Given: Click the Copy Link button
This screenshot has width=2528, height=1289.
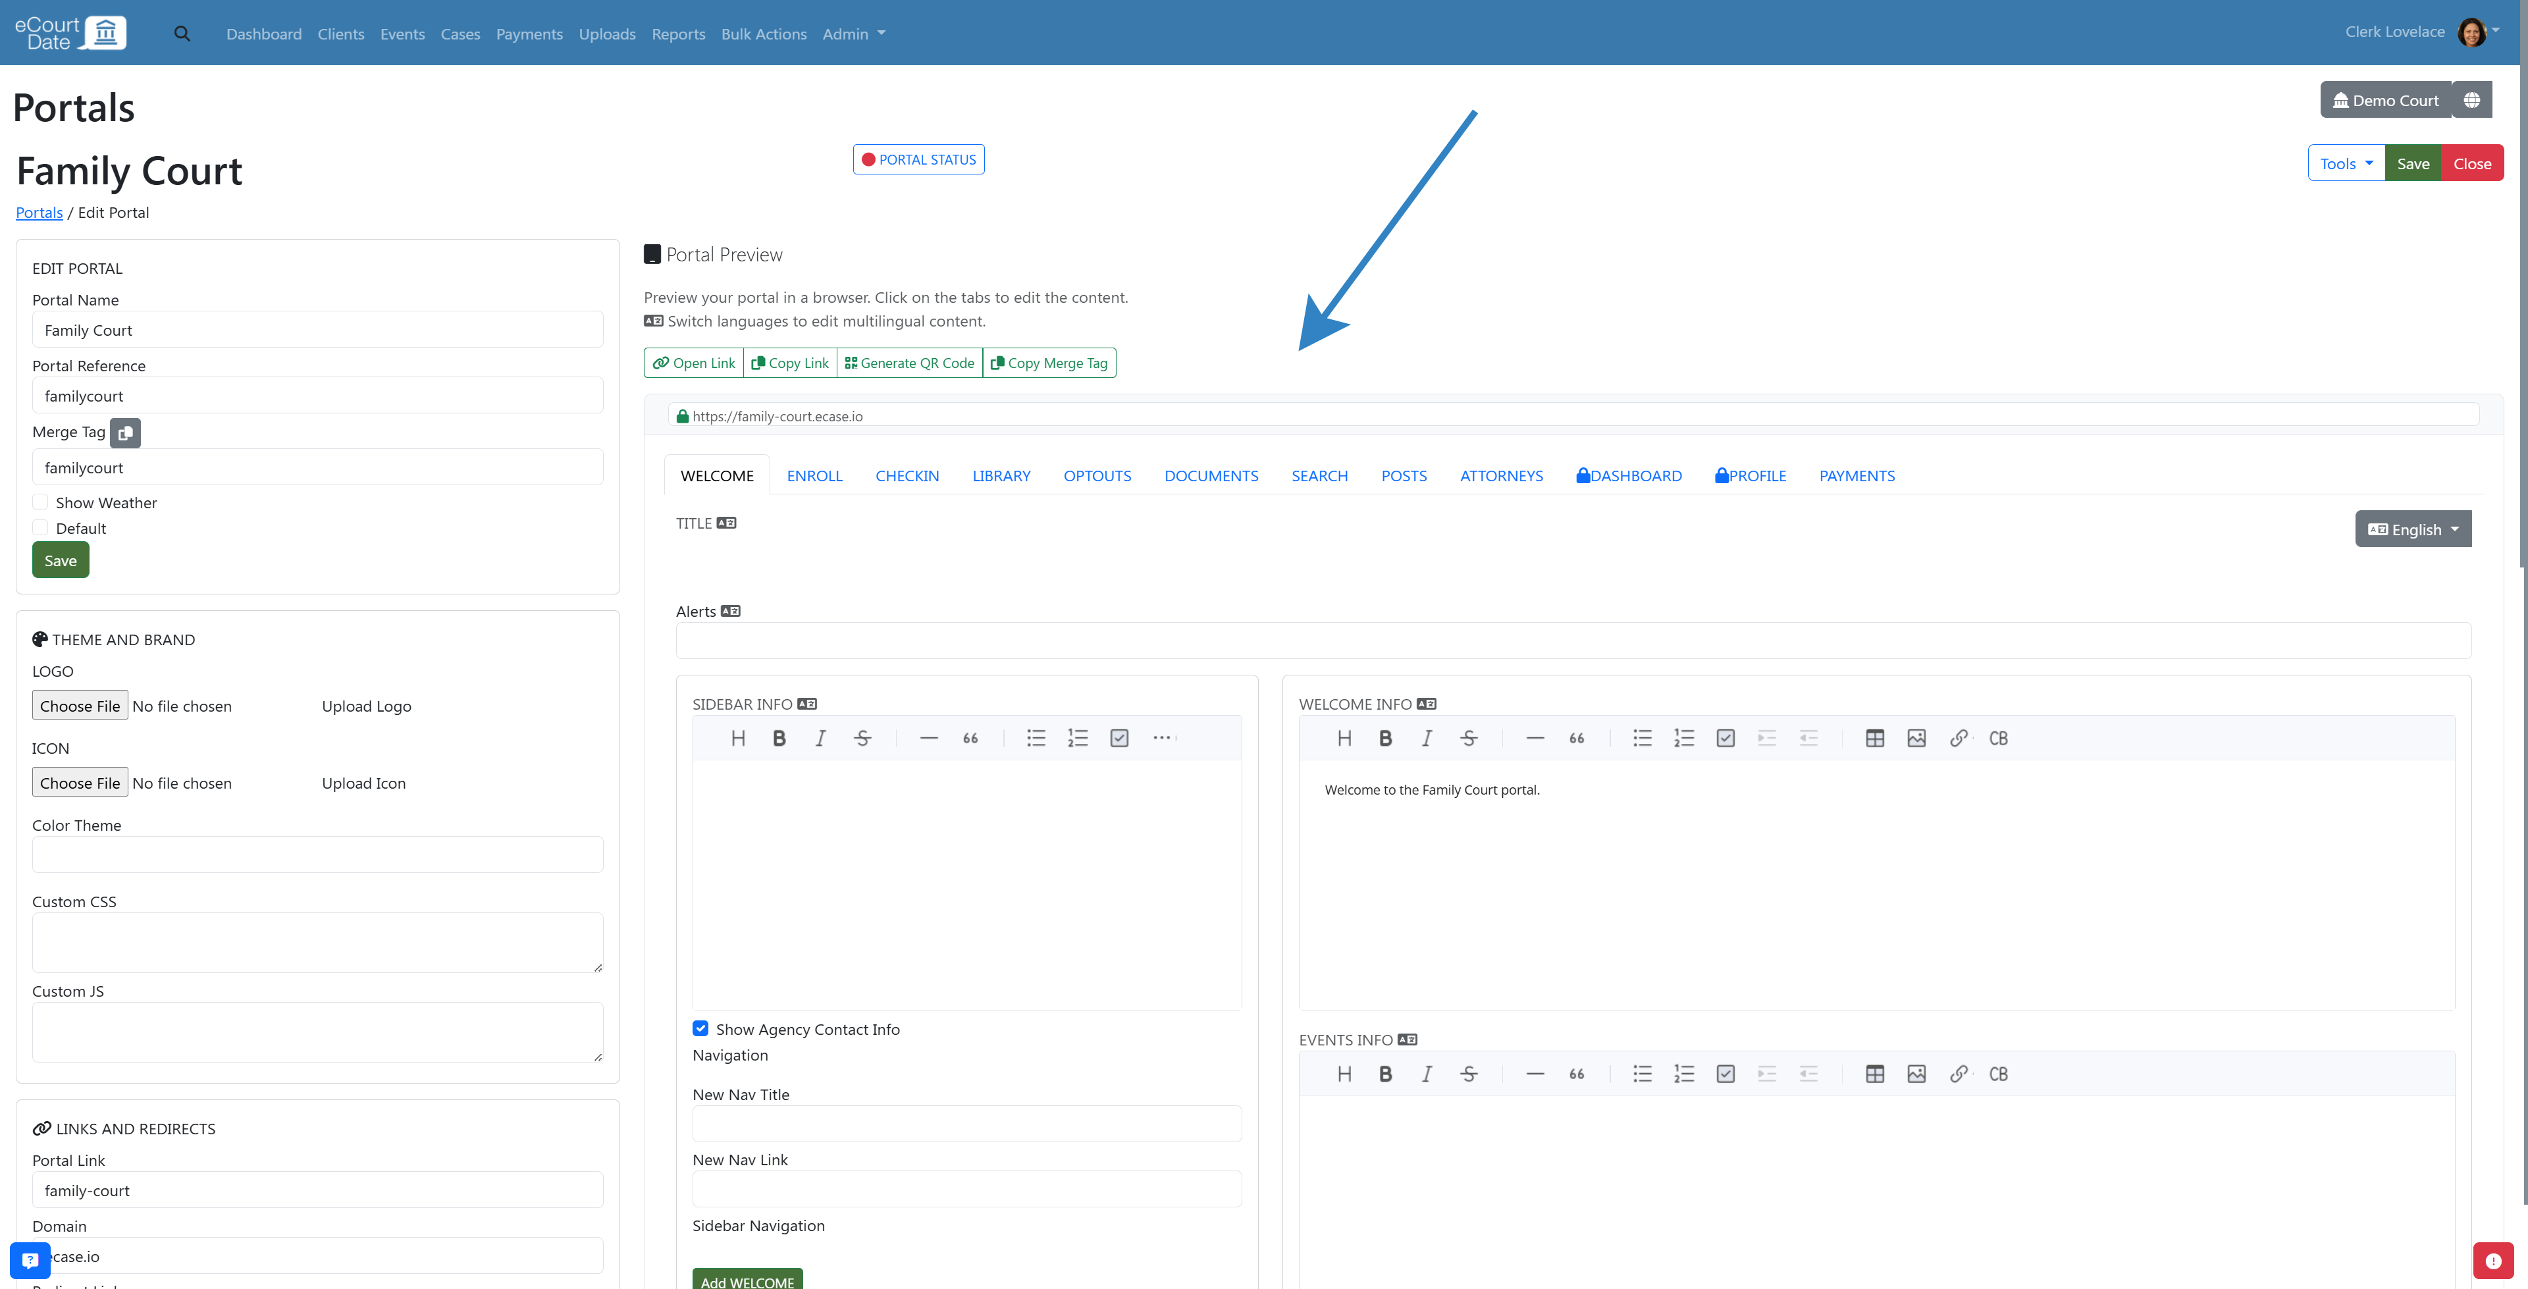Looking at the screenshot, I should pos(790,362).
